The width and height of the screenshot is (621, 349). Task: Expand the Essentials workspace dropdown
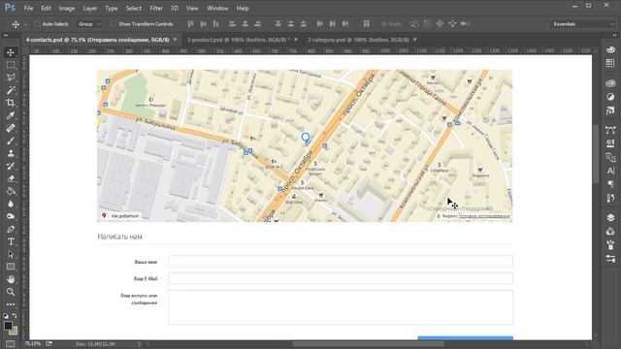(584, 24)
